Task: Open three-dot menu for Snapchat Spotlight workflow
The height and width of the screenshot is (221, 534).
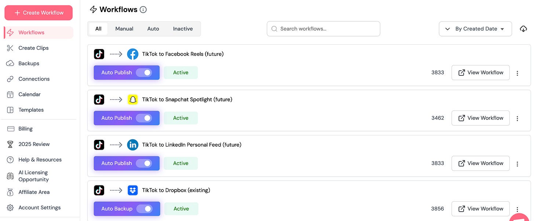Action: (x=517, y=119)
